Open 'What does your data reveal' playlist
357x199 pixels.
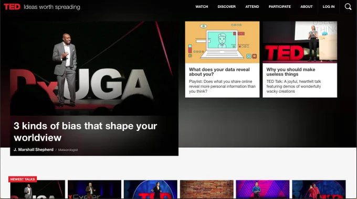coord(219,72)
